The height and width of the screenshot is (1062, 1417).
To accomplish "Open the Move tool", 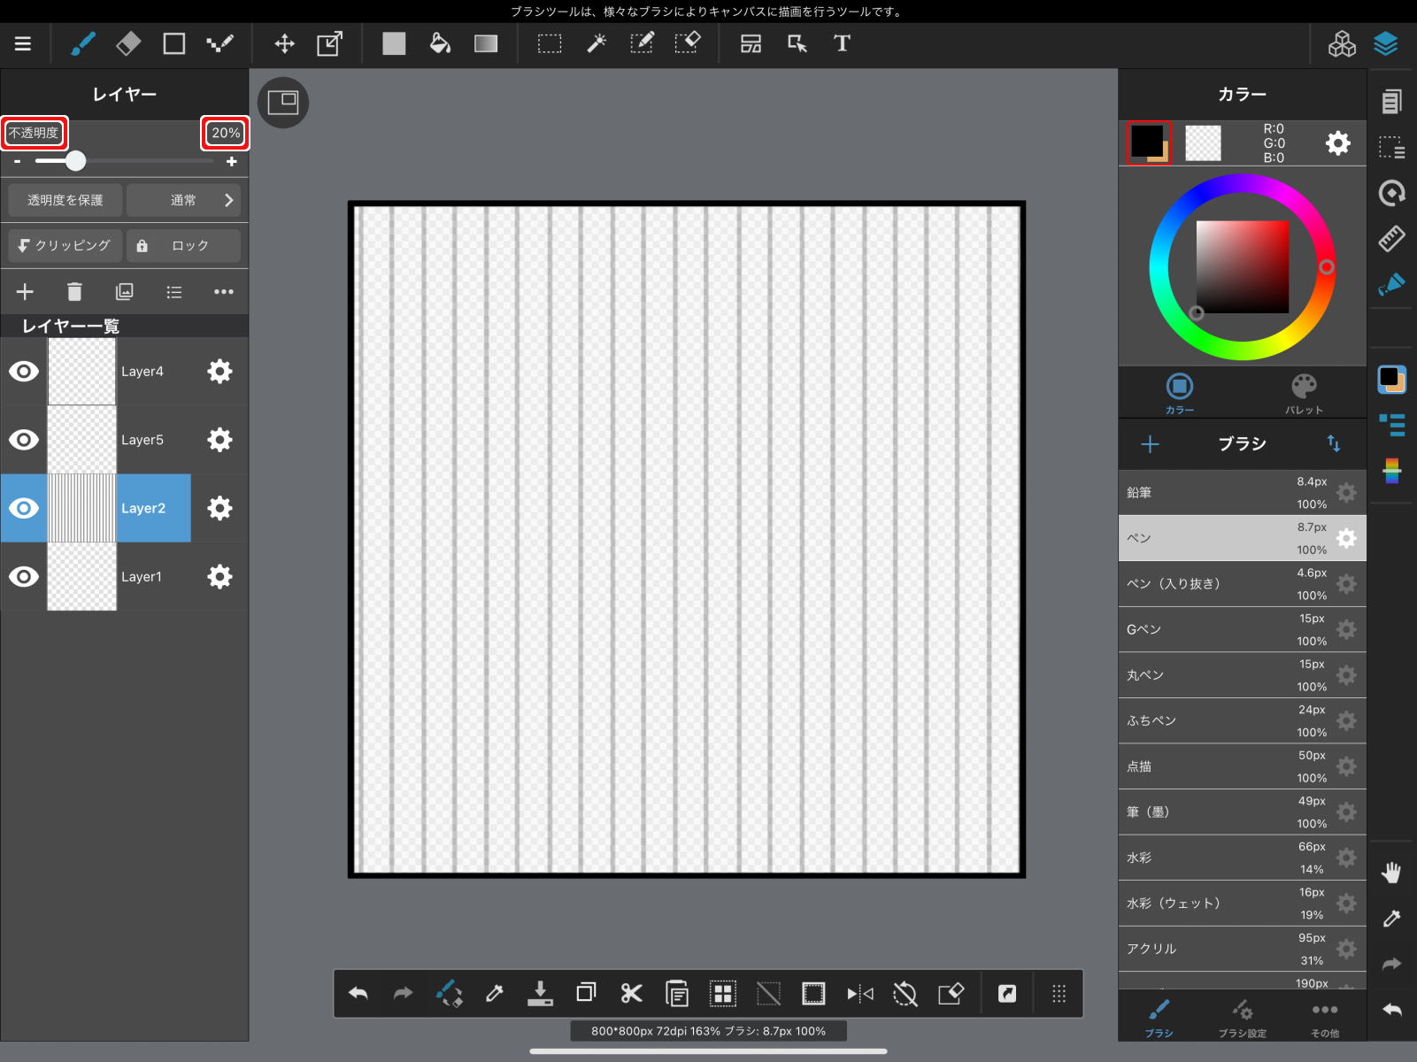I will pyautogui.click(x=284, y=43).
